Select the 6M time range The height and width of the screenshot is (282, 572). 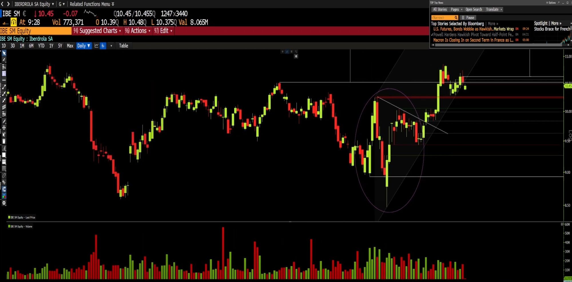click(x=31, y=46)
